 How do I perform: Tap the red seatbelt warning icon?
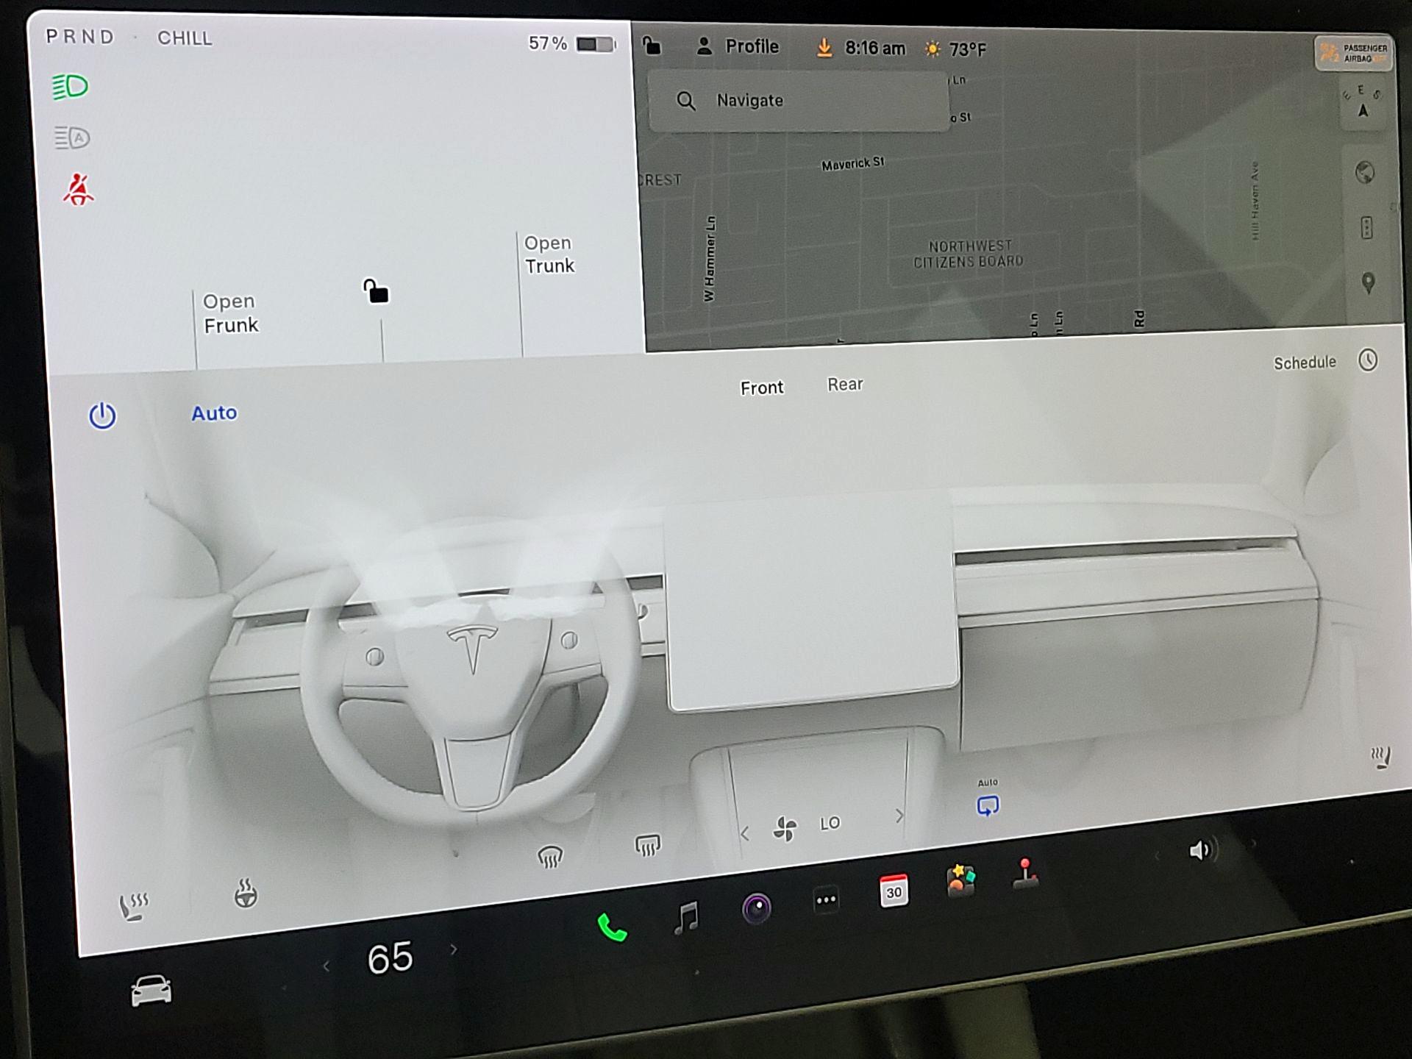[x=78, y=190]
